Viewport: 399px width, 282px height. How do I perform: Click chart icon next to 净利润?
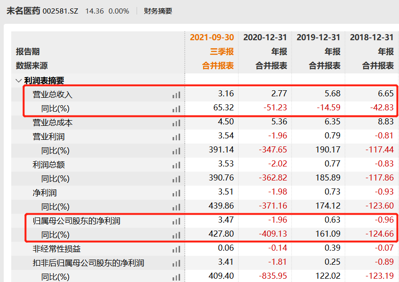tap(176, 193)
